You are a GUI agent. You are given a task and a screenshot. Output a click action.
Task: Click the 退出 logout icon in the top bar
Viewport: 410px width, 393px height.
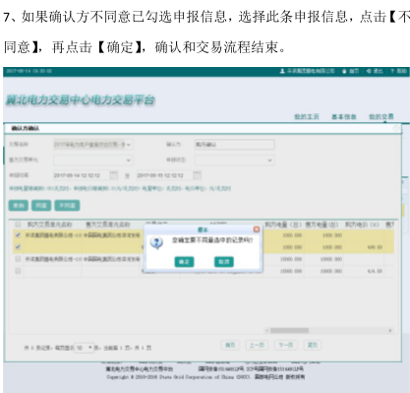(369, 71)
